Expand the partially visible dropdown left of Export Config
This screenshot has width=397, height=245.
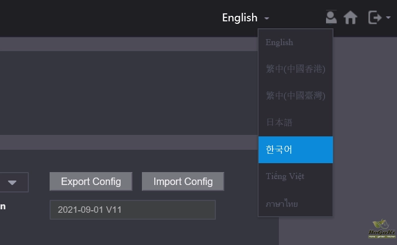(13, 182)
